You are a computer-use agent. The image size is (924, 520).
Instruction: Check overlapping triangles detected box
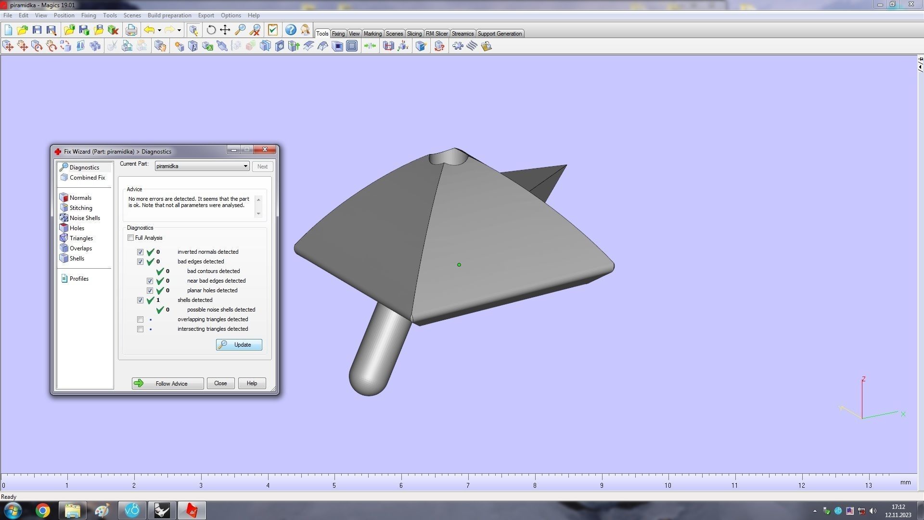(x=140, y=319)
